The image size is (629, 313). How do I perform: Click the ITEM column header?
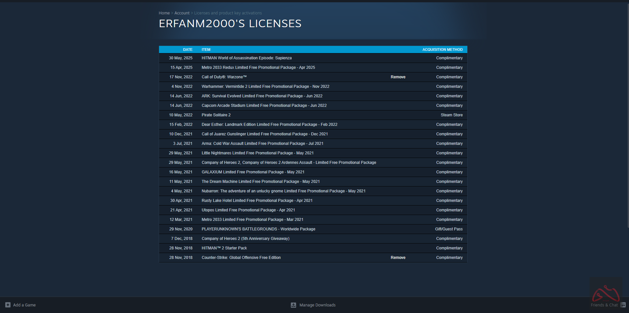(x=206, y=50)
